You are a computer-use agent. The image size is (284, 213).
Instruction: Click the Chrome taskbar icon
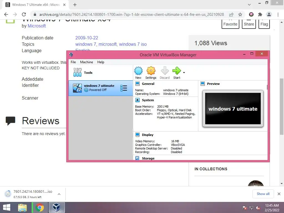40,207
